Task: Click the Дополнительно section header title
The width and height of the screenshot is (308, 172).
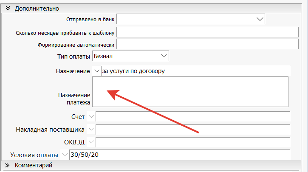Action: [x=37, y=8]
